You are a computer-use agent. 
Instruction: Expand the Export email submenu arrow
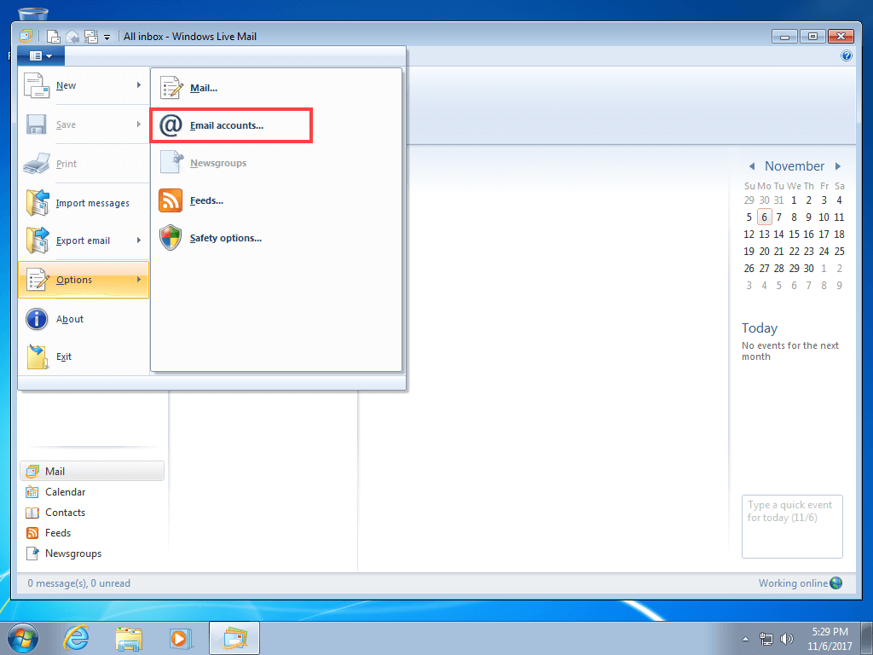(x=139, y=240)
